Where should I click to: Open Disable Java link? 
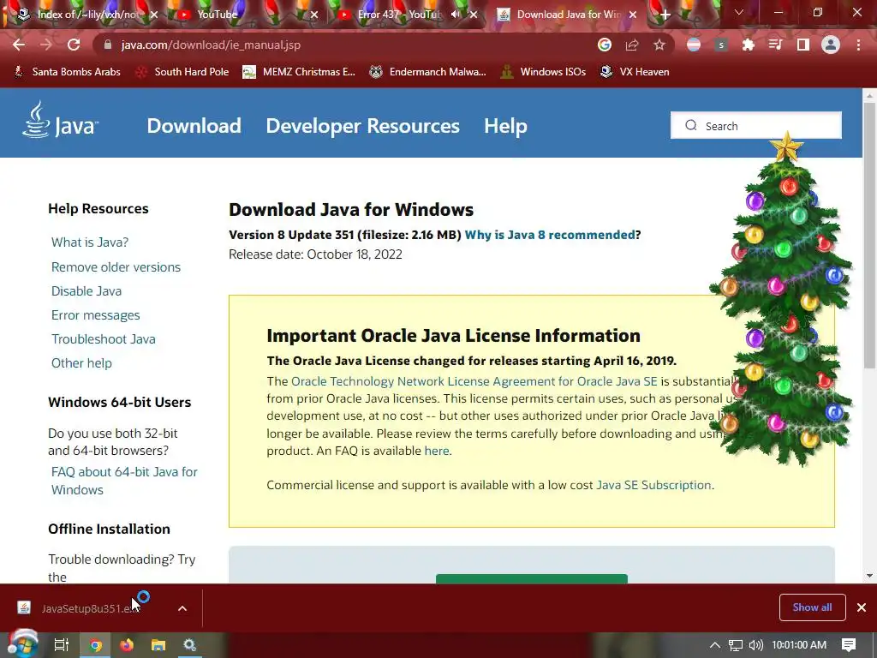[87, 291]
